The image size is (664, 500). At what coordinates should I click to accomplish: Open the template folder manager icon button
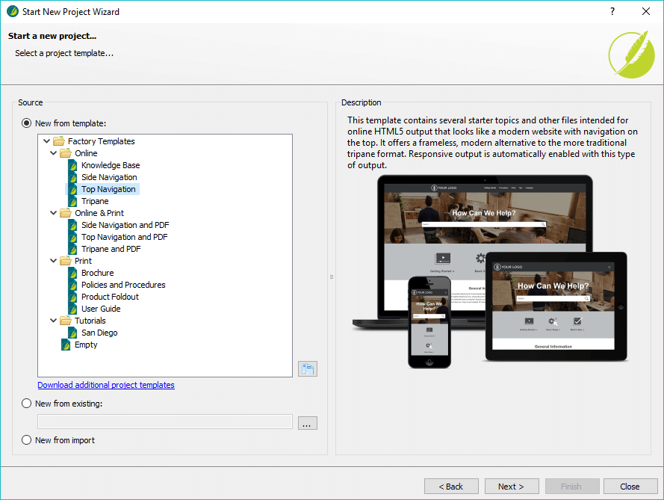(308, 369)
